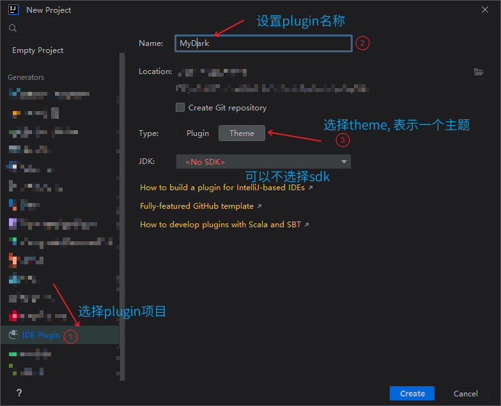
Task: Click the Create button
Action: coord(412,393)
